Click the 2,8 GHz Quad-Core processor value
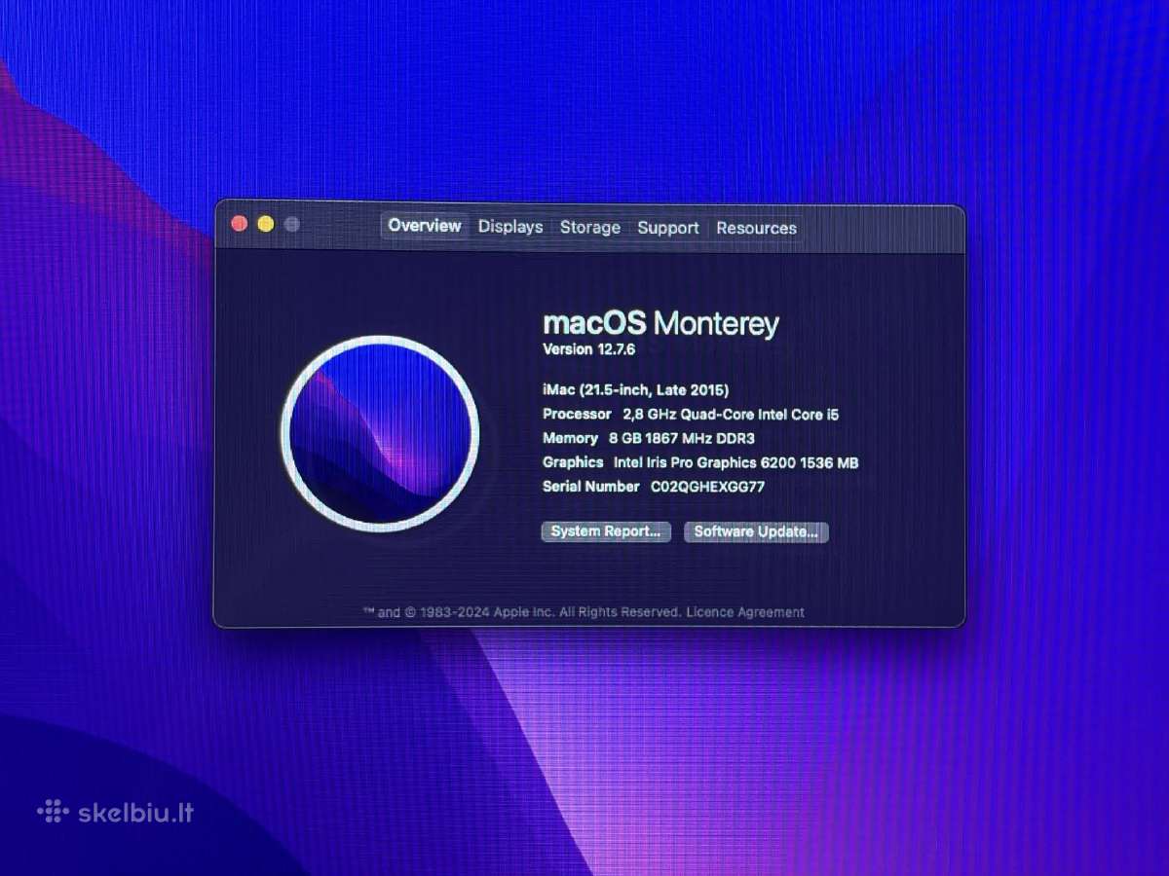This screenshot has width=1169, height=876. [731, 415]
